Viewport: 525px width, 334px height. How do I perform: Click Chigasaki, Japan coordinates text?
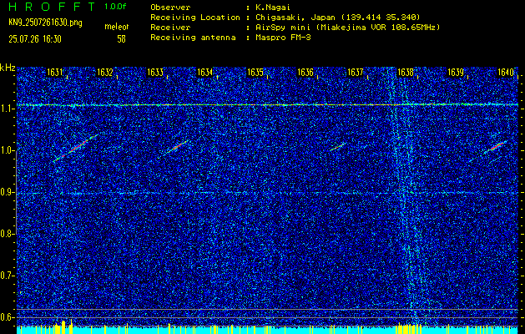coord(337,18)
